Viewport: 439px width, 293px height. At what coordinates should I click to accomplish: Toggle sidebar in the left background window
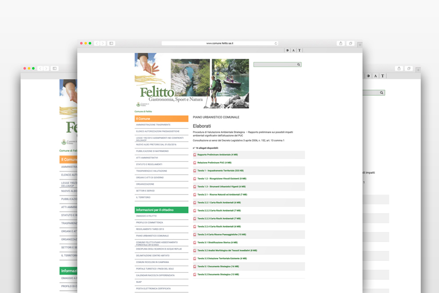point(54,69)
